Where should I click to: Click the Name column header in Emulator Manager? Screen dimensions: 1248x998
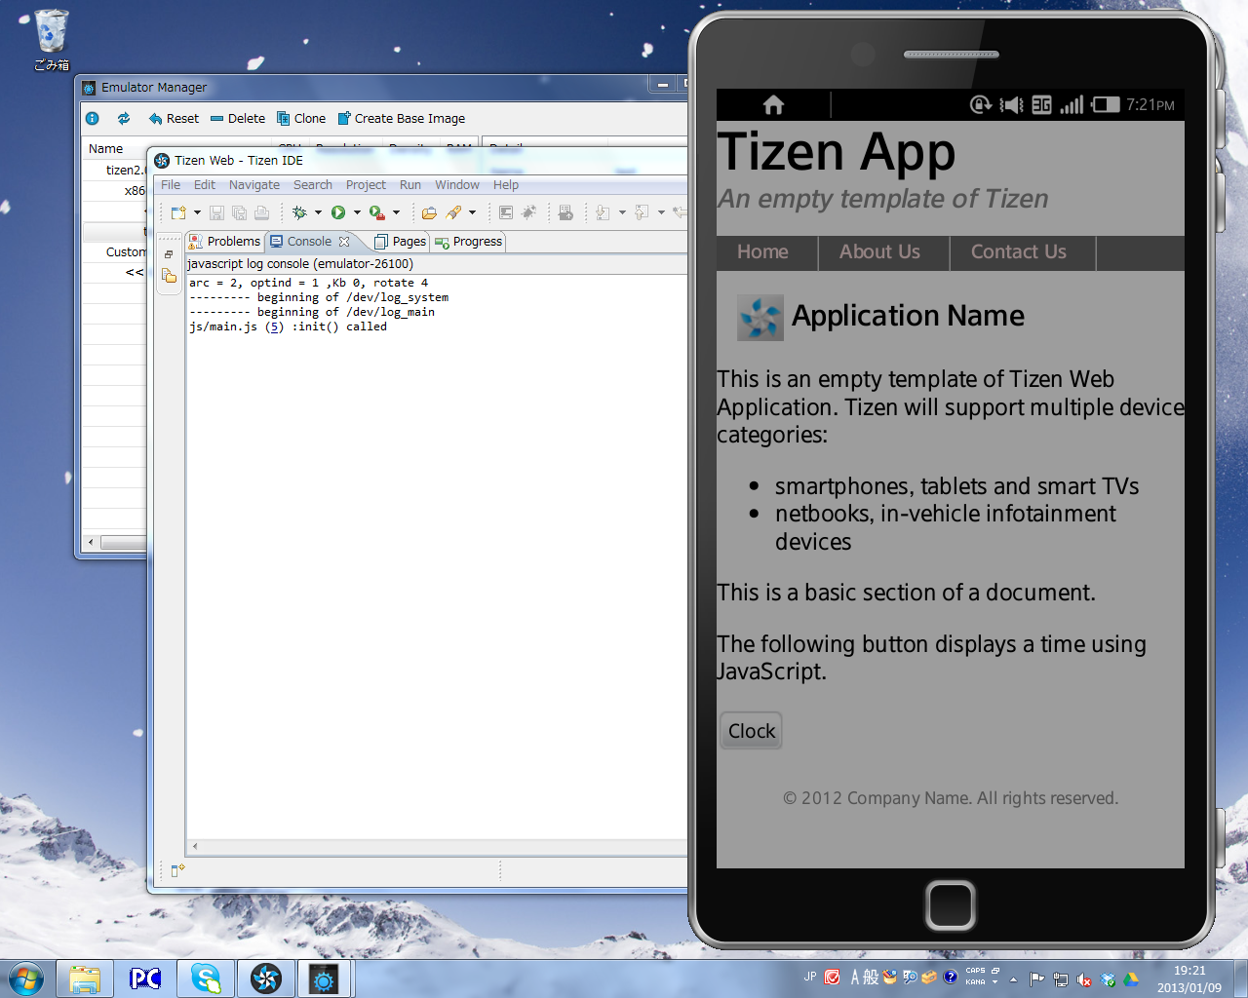[x=105, y=149]
